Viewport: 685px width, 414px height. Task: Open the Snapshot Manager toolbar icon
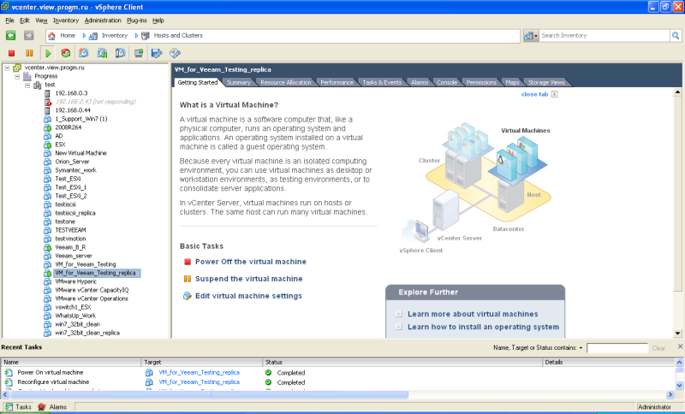[x=120, y=53]
